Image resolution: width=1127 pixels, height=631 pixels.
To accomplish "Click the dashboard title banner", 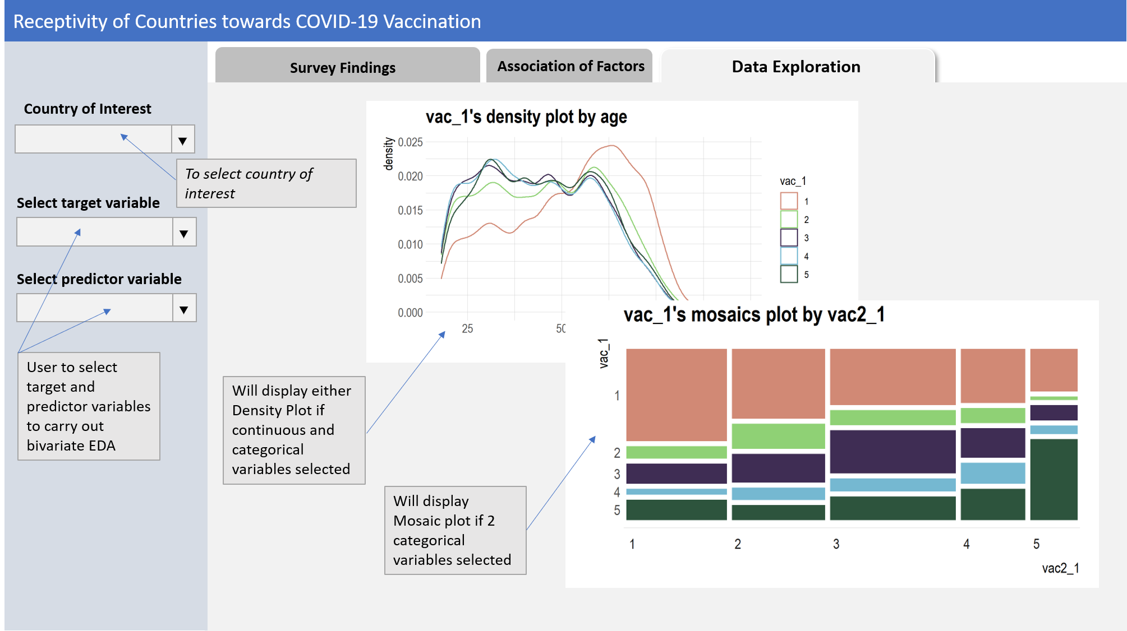I will (247, 21).
